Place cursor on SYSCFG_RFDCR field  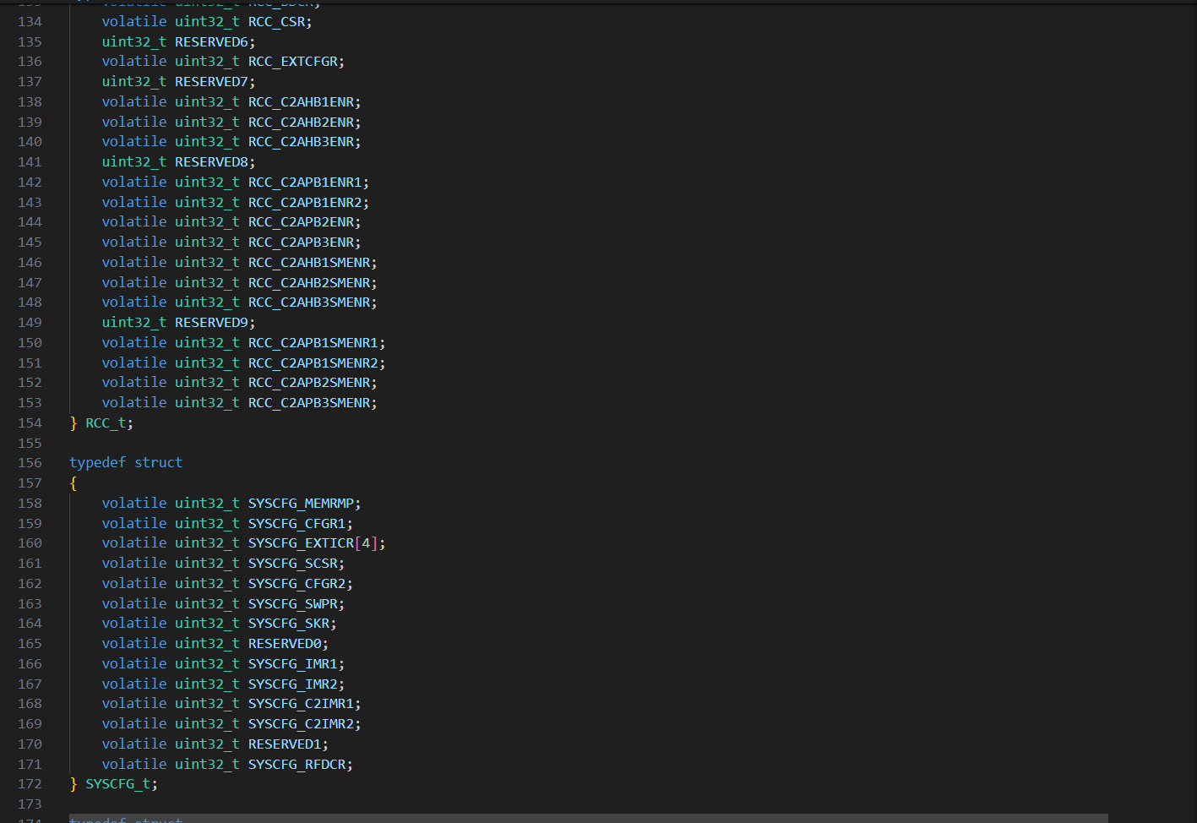click(x=297, y=765)
